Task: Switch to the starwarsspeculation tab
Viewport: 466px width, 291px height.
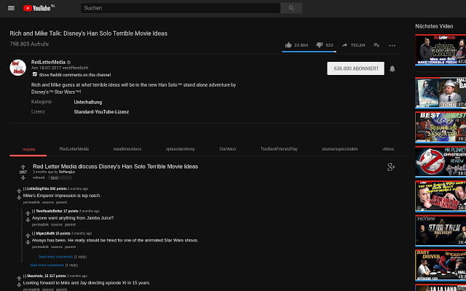Action: (x=340, y=149)
